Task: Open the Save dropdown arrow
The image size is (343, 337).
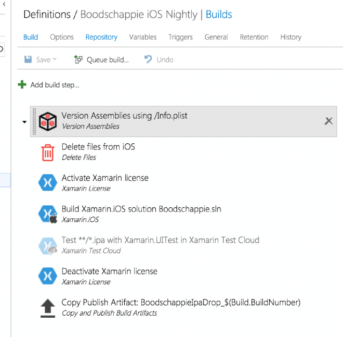Action: pos(55,59)
